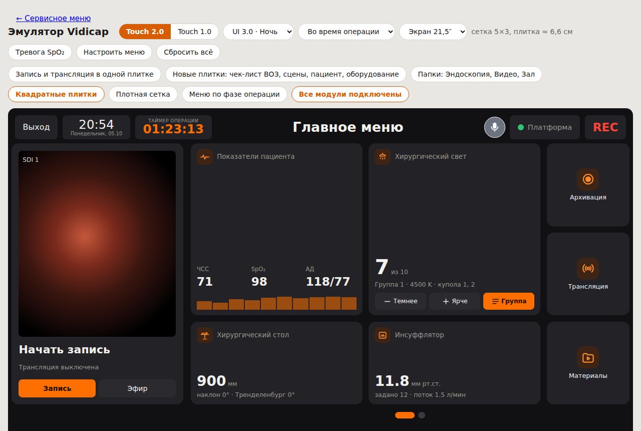
Task: Click table height value 900
Action: (x=211, y=381)
